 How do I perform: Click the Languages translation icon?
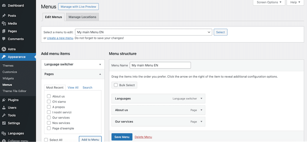point(4,134)
